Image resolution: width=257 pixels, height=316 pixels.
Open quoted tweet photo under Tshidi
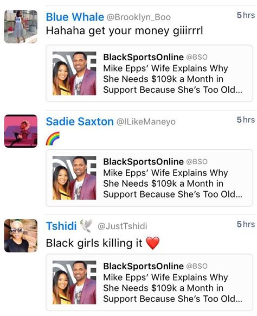pyautogui.click(x=74, y=282)
